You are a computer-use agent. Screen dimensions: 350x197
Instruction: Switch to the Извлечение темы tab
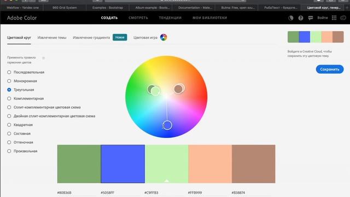(52, 38)
